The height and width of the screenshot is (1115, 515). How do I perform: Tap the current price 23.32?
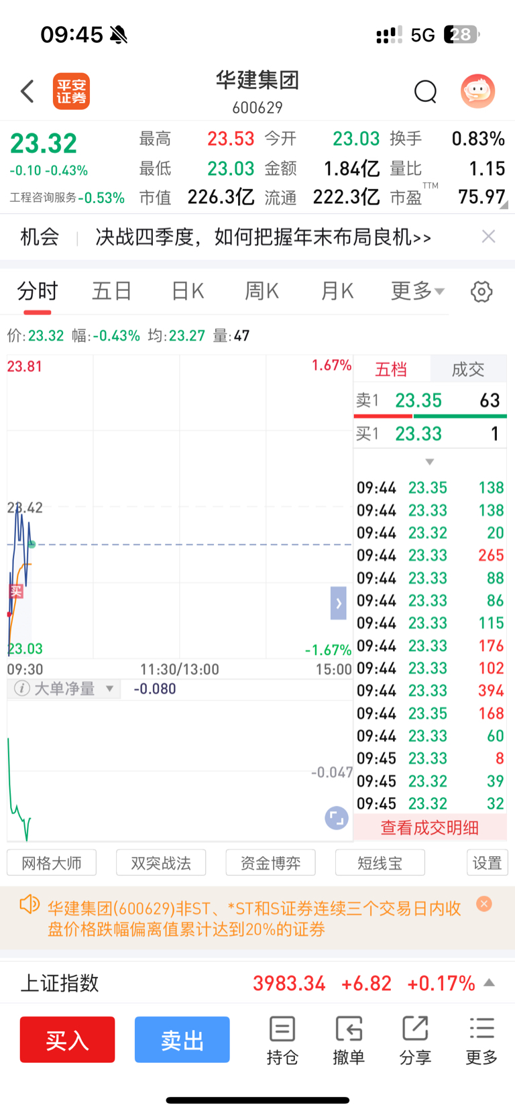point(44,143)
